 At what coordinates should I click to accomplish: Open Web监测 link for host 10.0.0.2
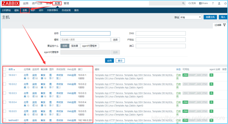[72, 84]
